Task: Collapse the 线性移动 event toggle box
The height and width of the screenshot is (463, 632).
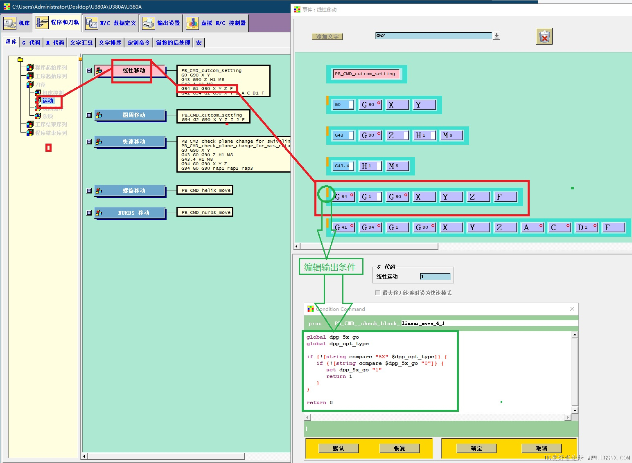Action: coord(89,71)
